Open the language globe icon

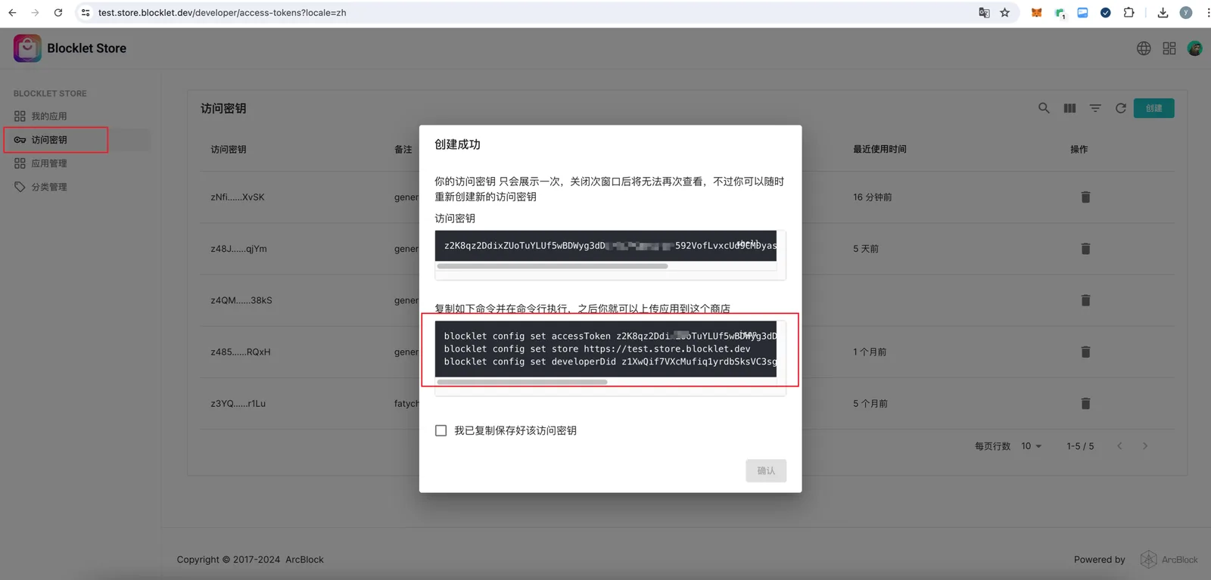click(x=1144, y=48)
